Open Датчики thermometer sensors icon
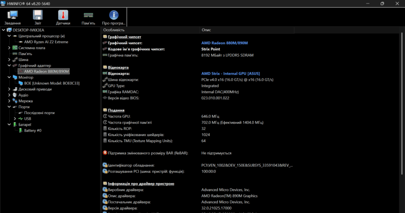 (x=63, y=17)
